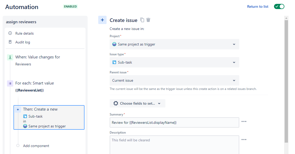Image resolution: width=295 pixels, height=154 pixels.
Task: Click the purple For each branch icon
Action: (10, 83)
